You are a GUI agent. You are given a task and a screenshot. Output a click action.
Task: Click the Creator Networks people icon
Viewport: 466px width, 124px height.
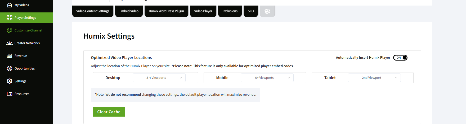coord(10,43)
